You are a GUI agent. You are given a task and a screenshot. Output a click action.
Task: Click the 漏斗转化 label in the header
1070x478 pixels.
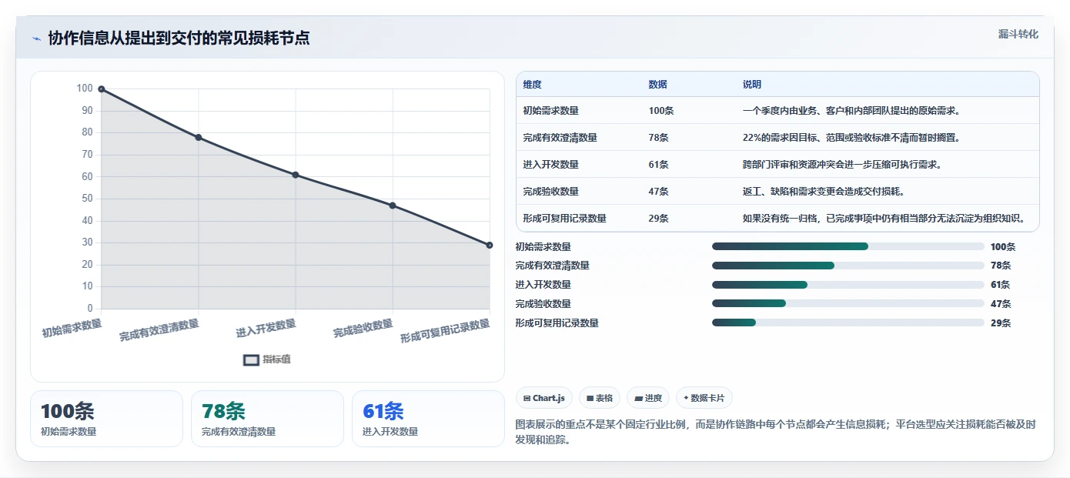point(1018,35)
